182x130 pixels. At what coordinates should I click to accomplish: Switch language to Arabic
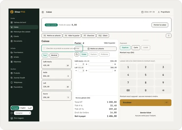[x=30, y=108]
